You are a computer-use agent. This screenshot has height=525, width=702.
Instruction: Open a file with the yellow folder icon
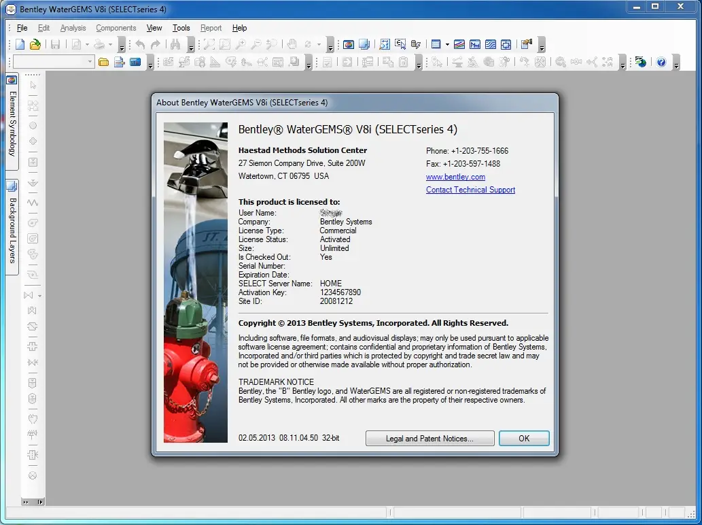point(35,45)
